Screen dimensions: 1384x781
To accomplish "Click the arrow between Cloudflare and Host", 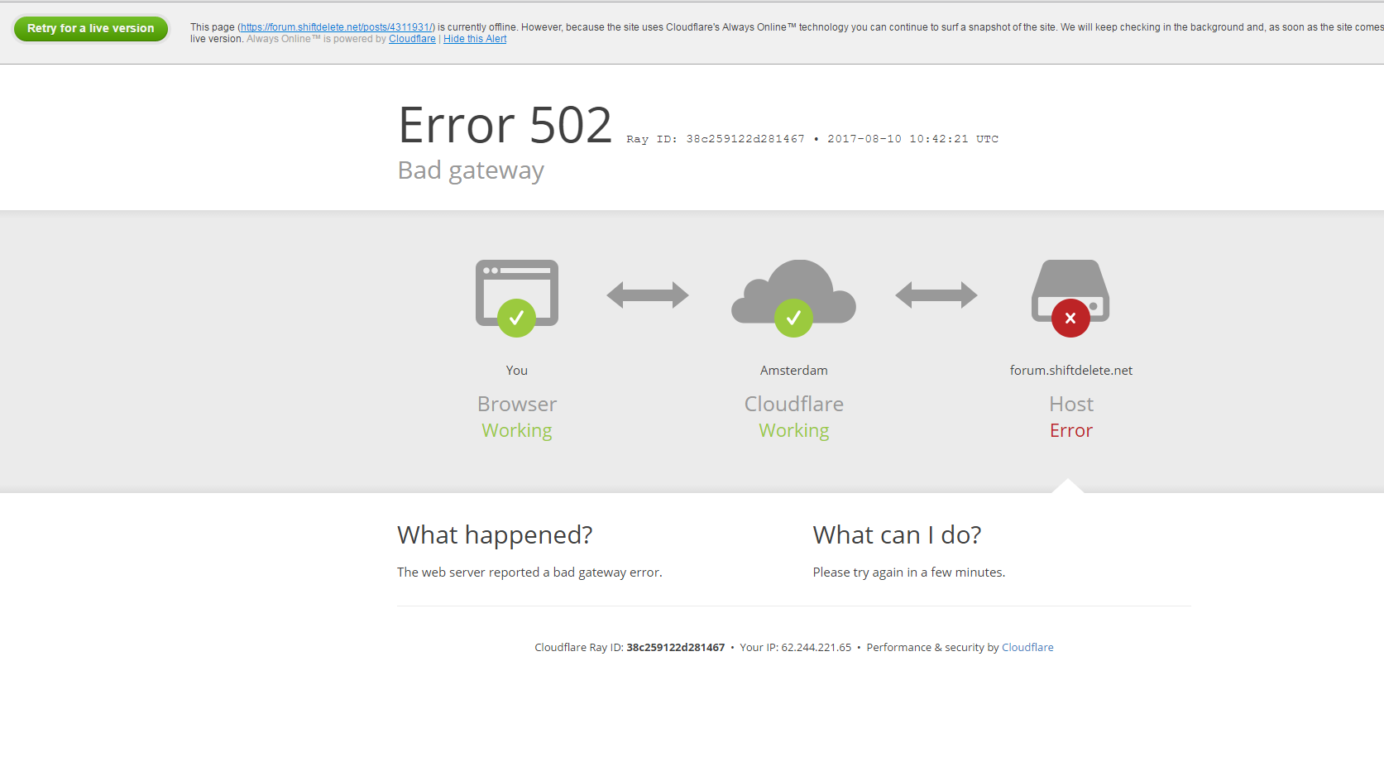I will 936,295.
